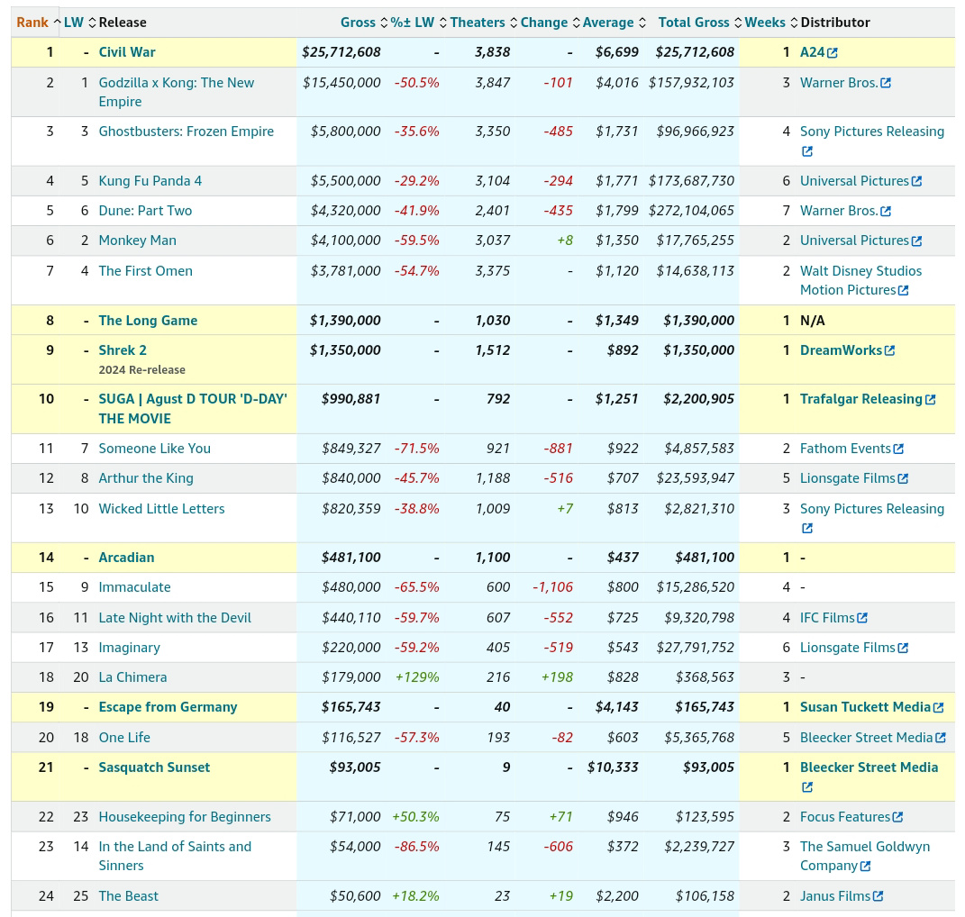Click the Immaculate title link

[134, 587]
